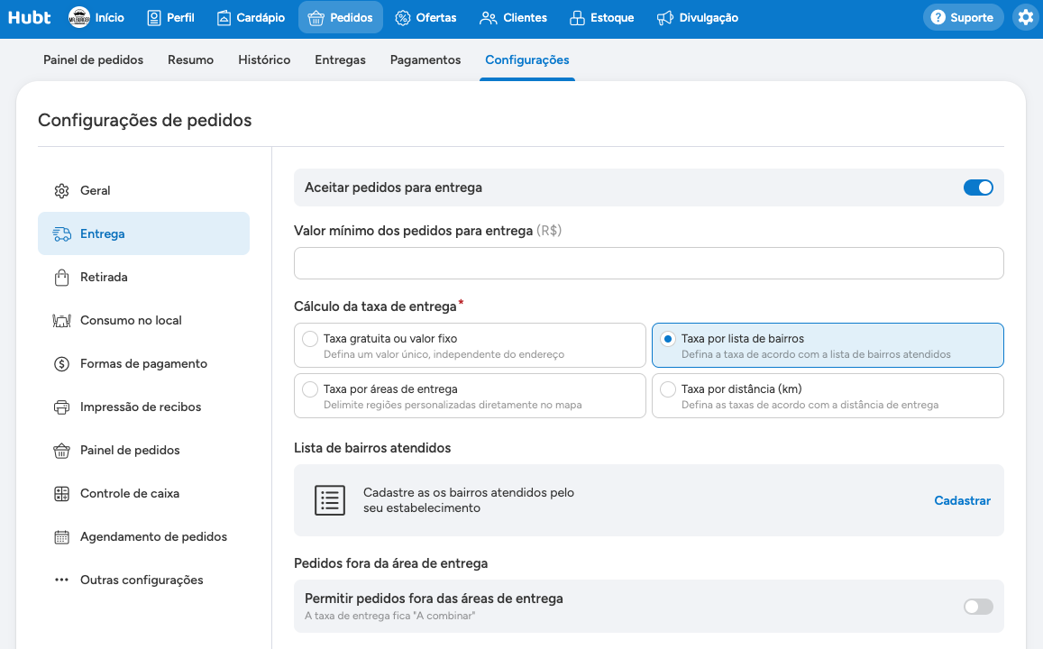
Task: Select Taxa gratuita ou valor fixo
Action: point(470,345)
